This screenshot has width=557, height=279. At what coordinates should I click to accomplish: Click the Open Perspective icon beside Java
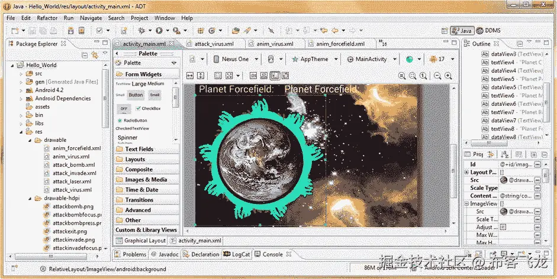(x=445, y=31)
